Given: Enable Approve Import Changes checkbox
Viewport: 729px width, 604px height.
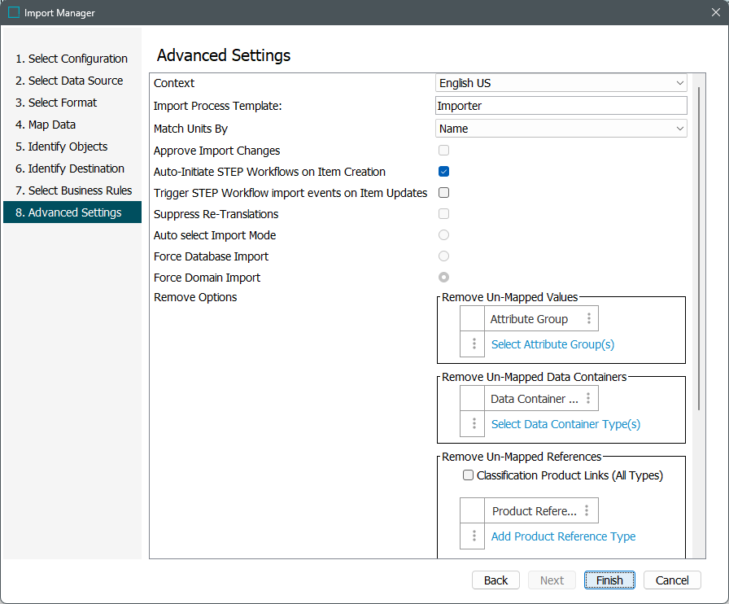Looking at the screenshot, I should pyautogui.click(x=443, y=151).
